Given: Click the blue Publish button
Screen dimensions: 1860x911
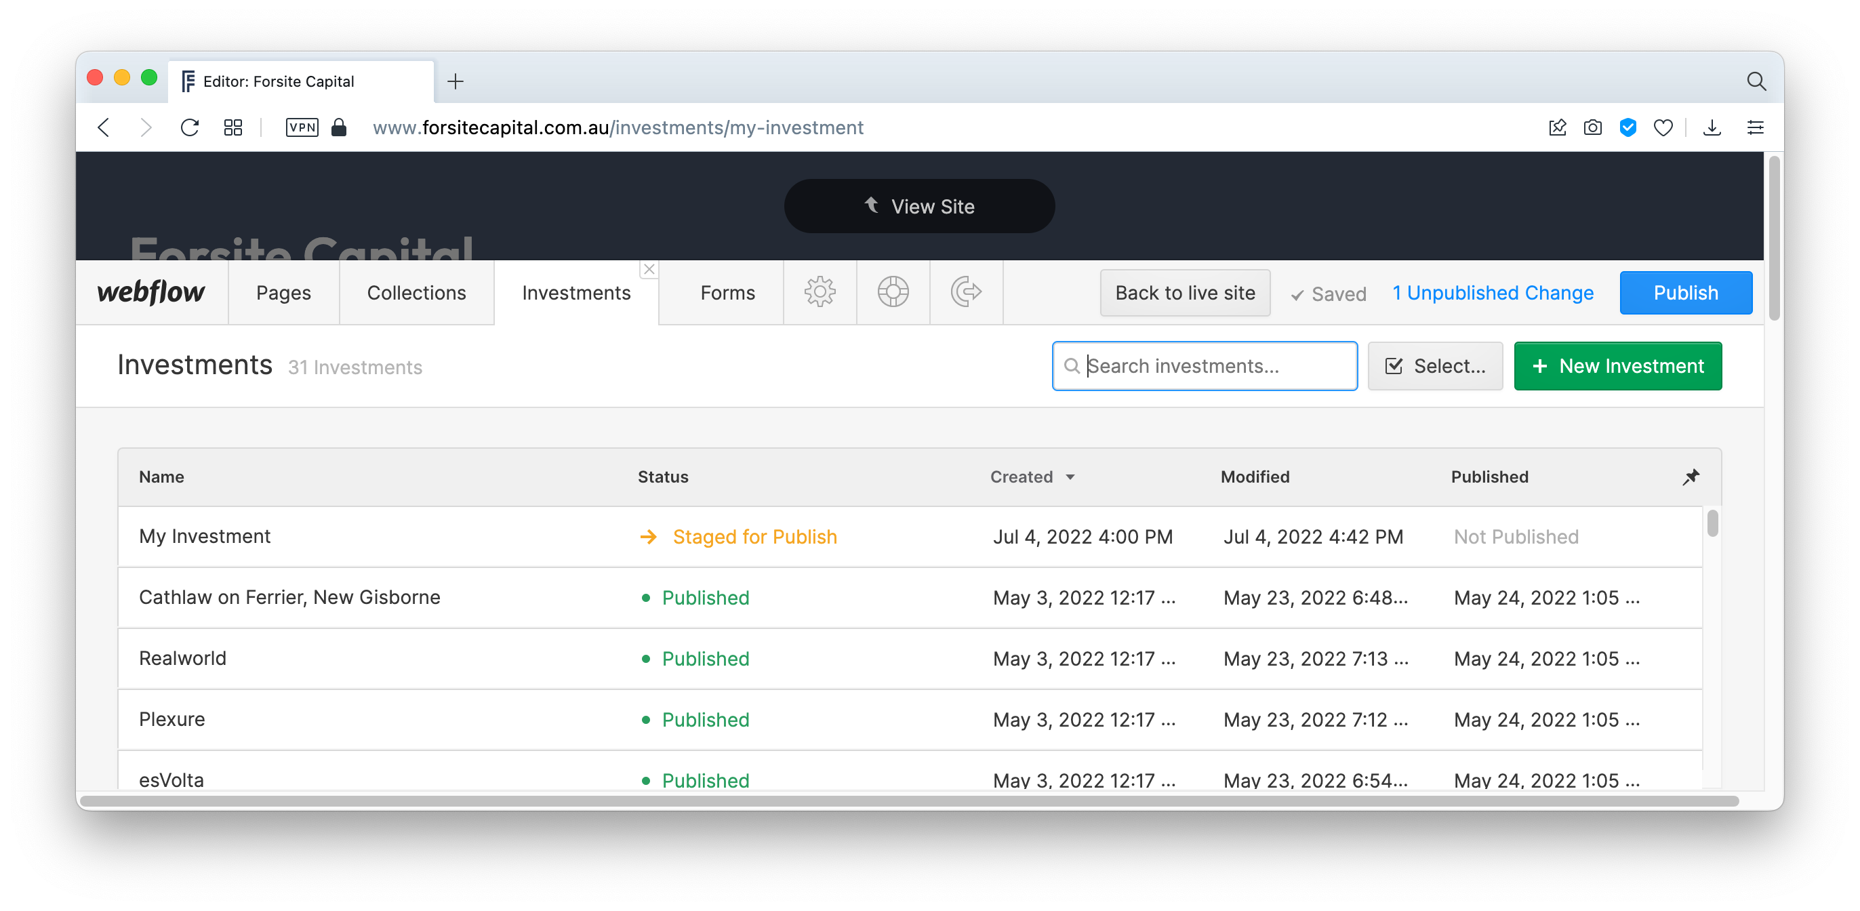Looking at the screenshot, I should pyautogui.click(x=1685, y=292).
